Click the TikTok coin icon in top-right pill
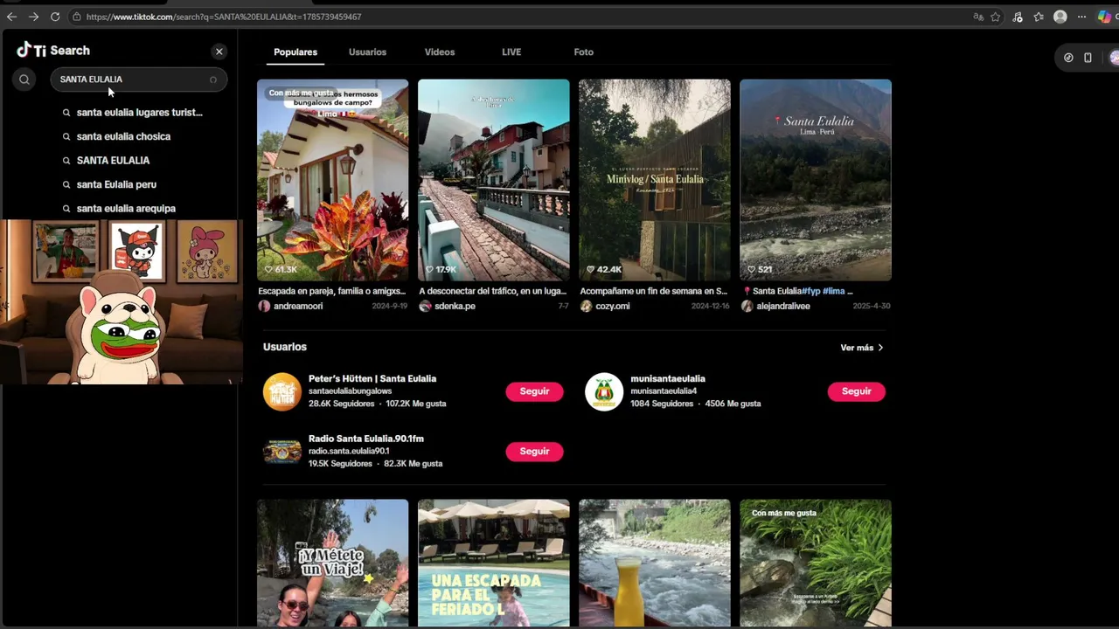Image resolution: width=1119 pixels, height=629 pixels. pyautogui.click(x=1068, y=58)
